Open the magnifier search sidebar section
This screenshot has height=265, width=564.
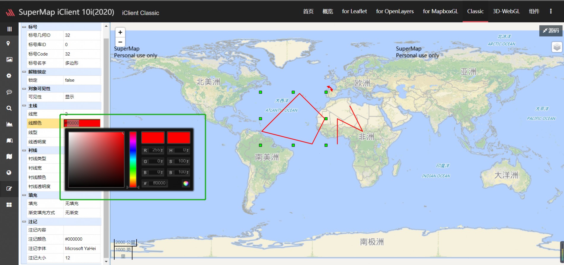[x=9, y=108]
